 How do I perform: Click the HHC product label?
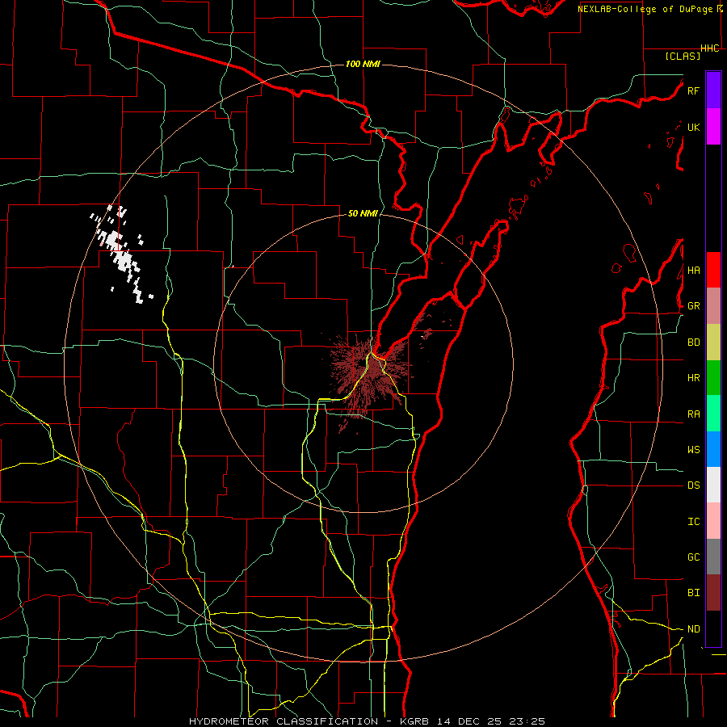click(x=709, y=48)
